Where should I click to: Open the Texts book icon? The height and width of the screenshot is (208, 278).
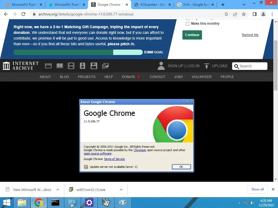click(x=59, y=66)
